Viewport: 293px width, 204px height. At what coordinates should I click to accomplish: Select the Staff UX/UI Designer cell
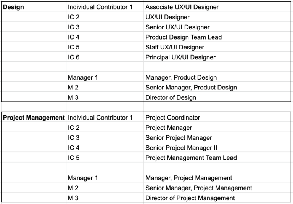coord(217,47)
